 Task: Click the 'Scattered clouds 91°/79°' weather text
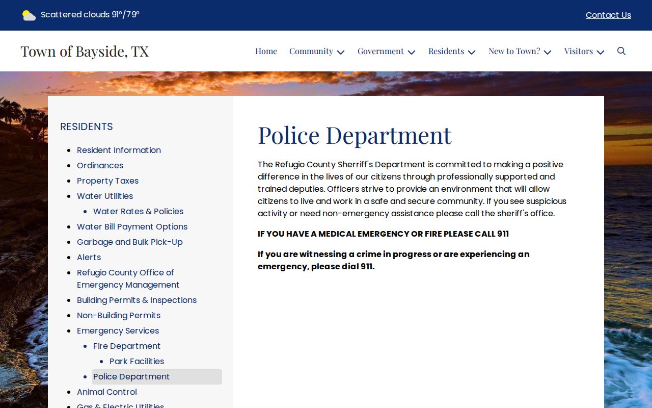coord(90,14)
